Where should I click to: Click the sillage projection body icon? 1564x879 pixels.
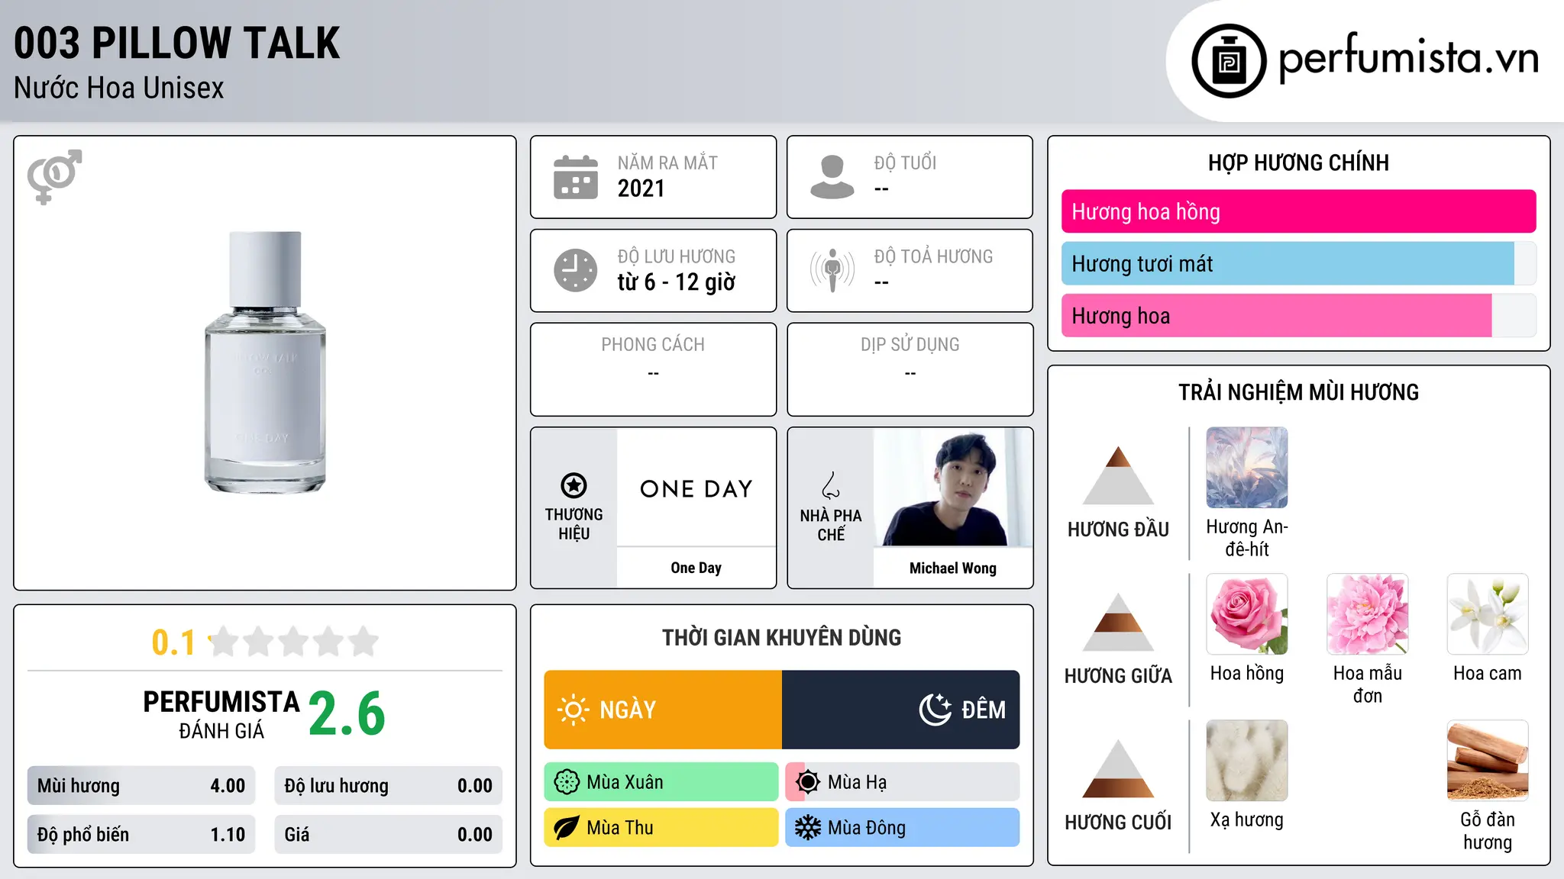[x=832, y=270]
